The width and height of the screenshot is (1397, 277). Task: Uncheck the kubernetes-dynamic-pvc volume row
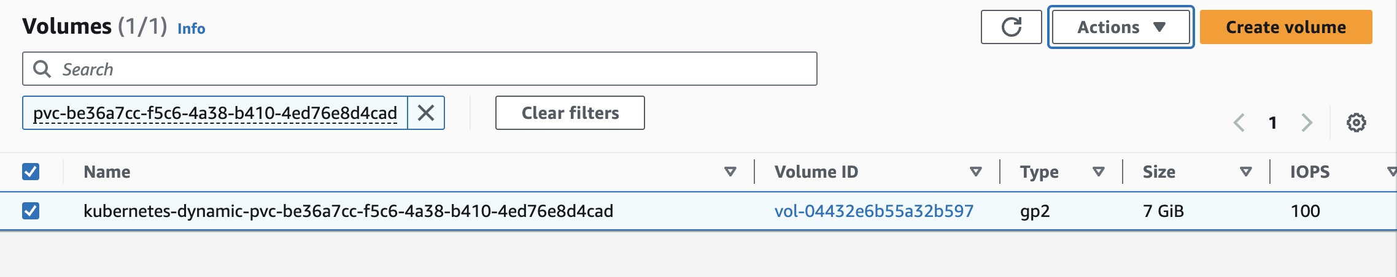[31, 211]
